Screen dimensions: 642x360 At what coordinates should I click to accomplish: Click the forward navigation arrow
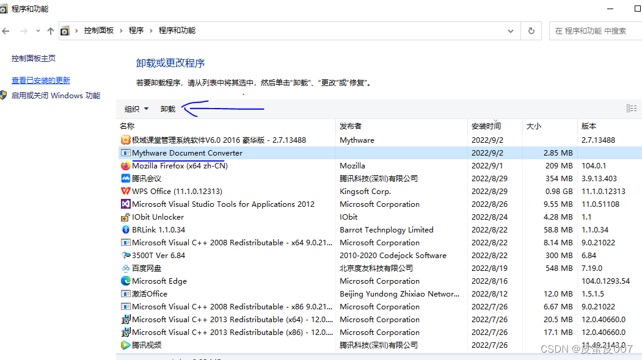(24, 31)
